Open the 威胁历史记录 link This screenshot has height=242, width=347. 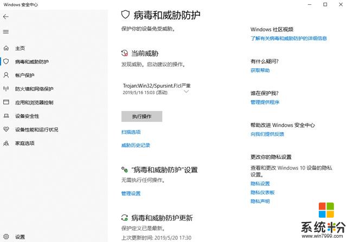tap(136, 145)
